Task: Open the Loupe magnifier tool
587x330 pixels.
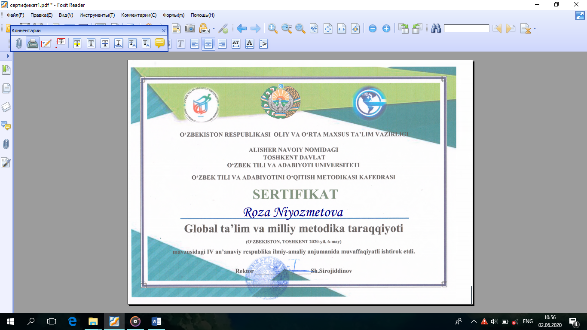Action: click(300, 29)
